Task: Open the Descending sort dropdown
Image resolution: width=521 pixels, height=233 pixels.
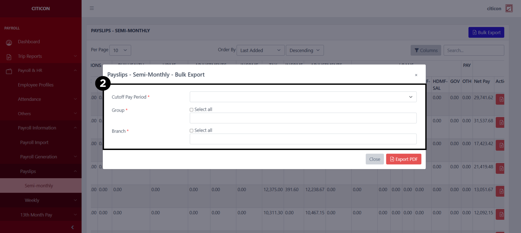Action: (x=305, y=50)
